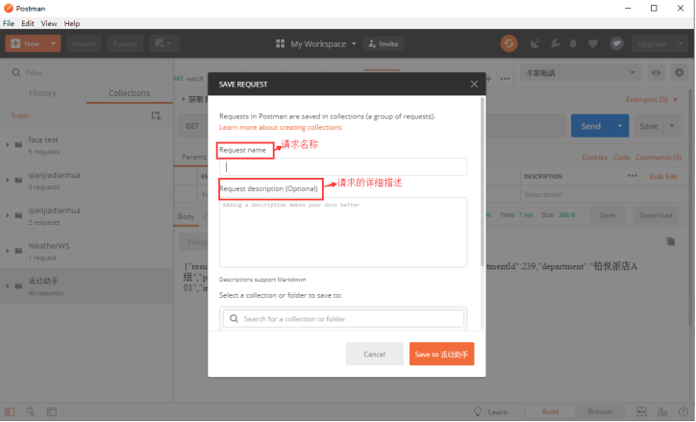The width and height of the screenshot is (696, 422).
Task: Click the heart icon in header
Action: (592, 43)
